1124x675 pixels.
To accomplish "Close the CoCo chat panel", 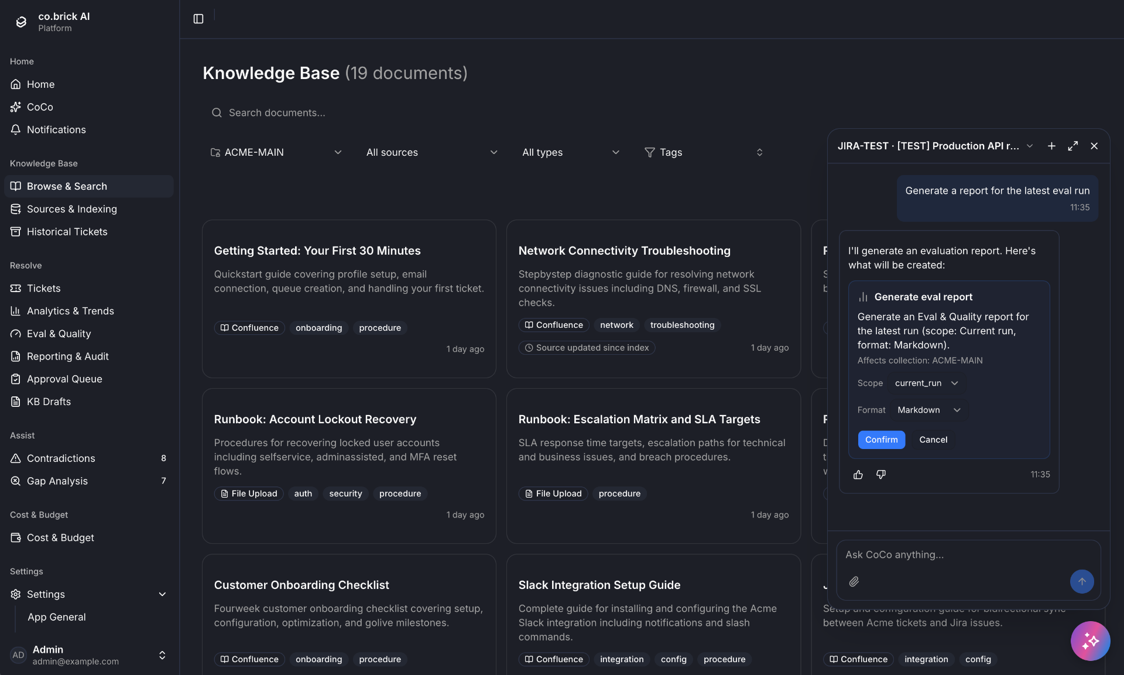I will [x=1094, y=146].
